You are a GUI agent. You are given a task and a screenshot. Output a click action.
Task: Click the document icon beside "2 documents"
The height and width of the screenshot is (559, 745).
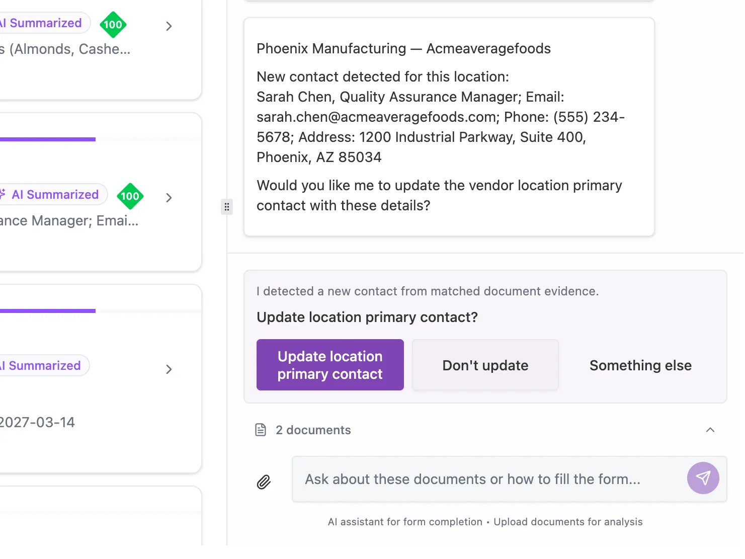click(261, 430)
